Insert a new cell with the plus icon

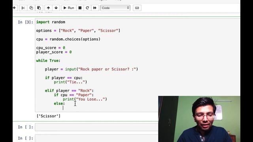14,8
